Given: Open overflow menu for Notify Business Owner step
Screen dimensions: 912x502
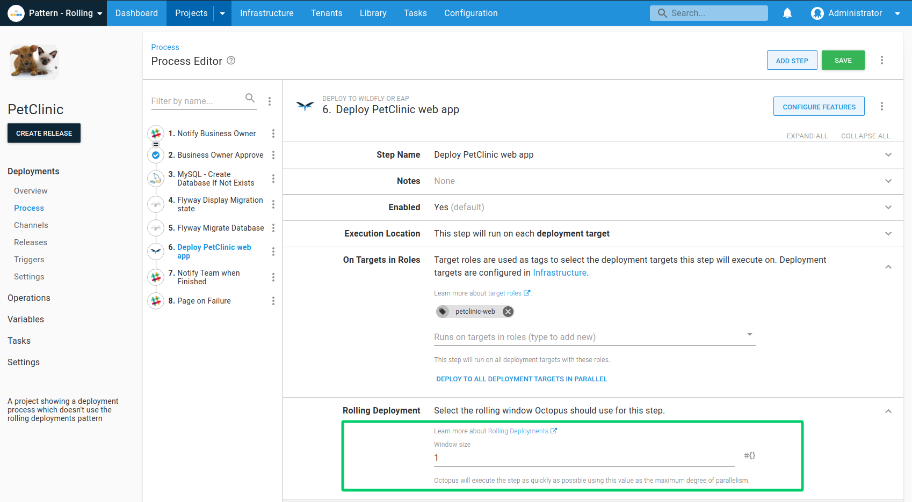Looking at the screenshot, I should [x=273, y=134].
